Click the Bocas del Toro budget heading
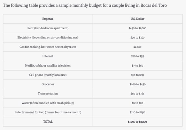186x130 pixels. coord(85,5)
